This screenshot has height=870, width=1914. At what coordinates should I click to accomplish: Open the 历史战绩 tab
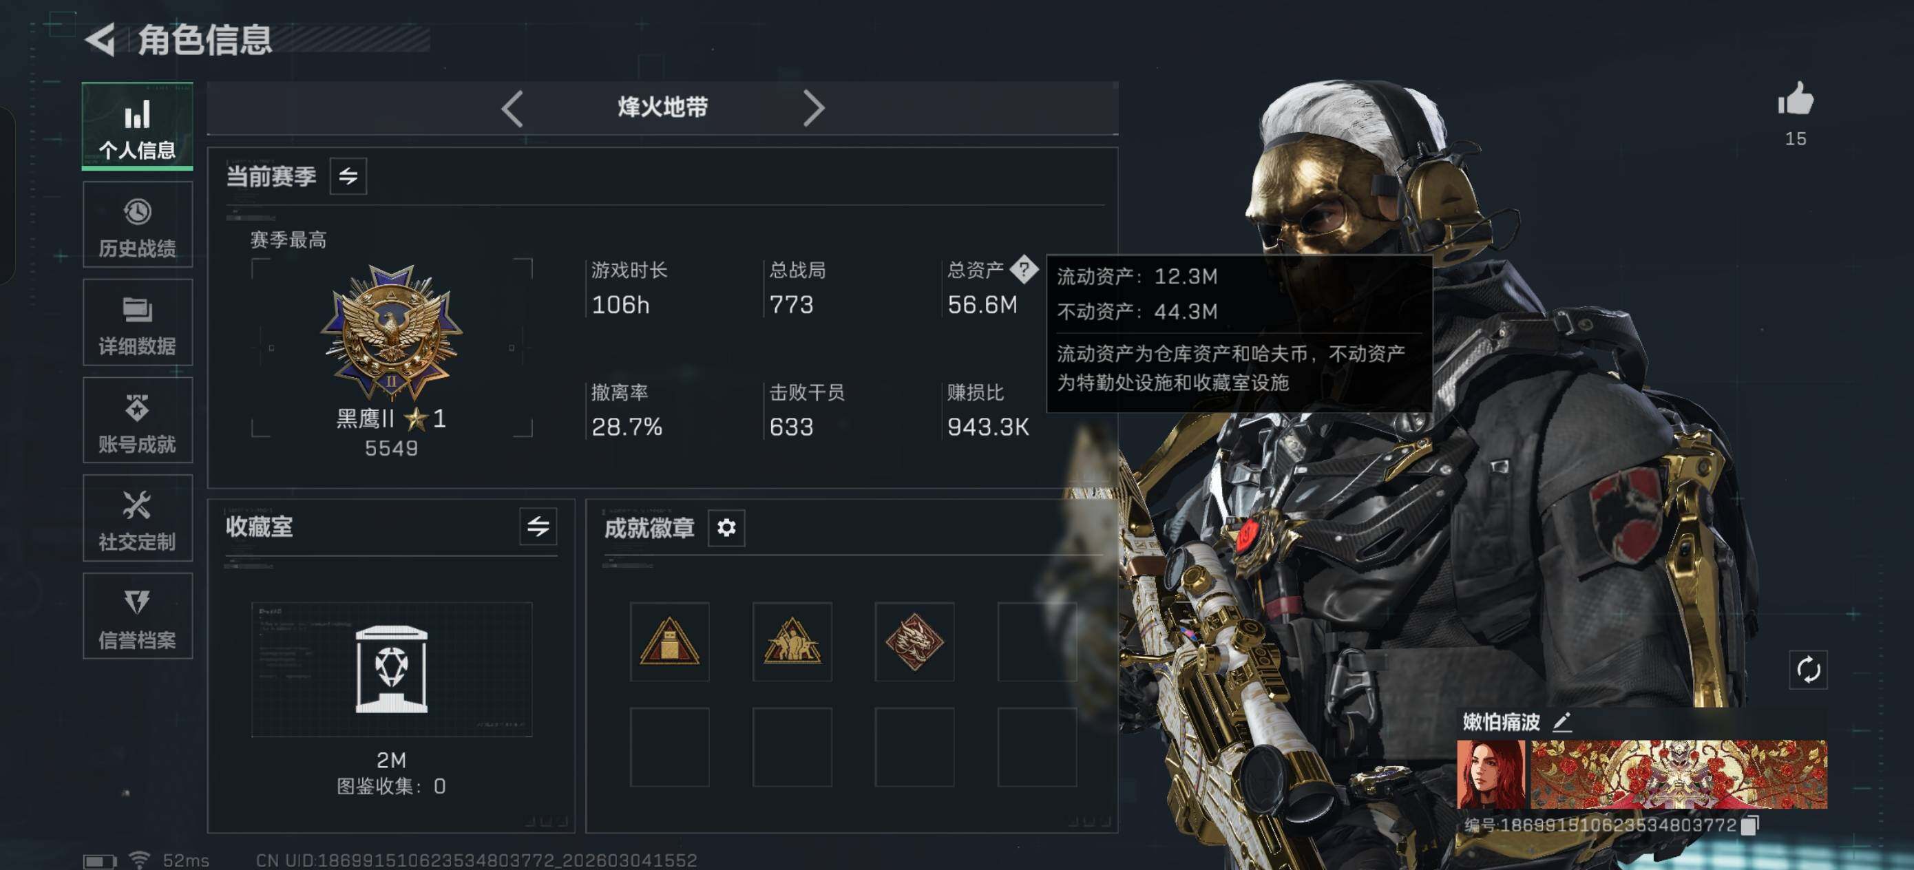pos(138,225)
